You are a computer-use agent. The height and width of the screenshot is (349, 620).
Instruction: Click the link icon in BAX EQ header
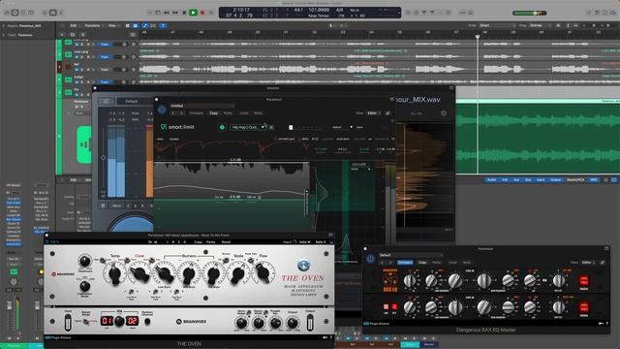(x=603, y=263)
